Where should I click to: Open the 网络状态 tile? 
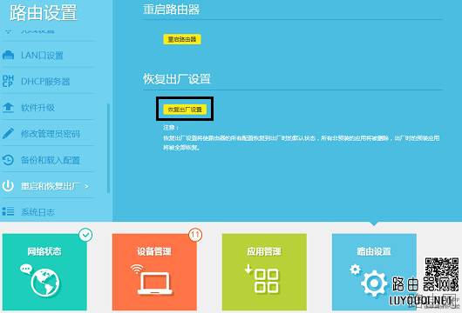coord(44,272)
